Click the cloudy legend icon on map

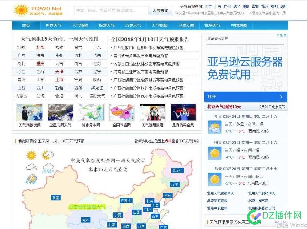click(31, 167)
